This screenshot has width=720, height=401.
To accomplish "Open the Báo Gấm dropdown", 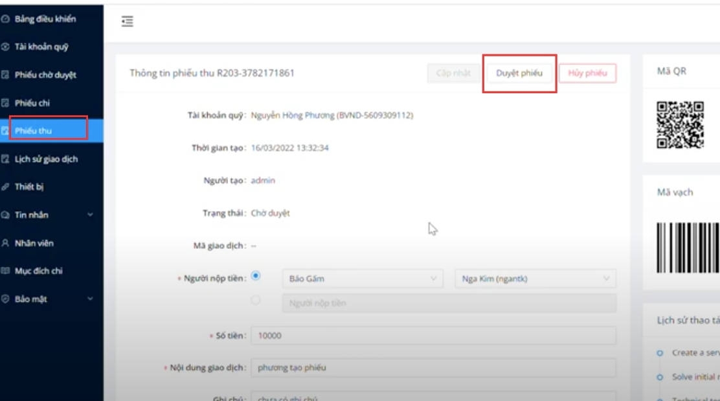I will [x=362, y=279].
